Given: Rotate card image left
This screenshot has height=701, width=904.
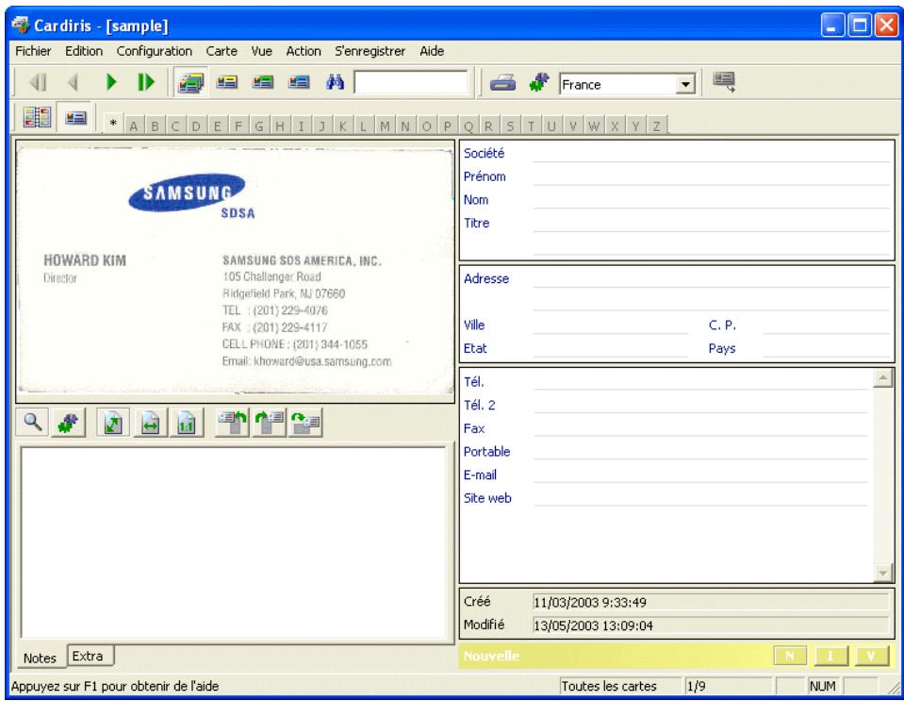Looking at the screenshot, I should click(x=232, y=423).
